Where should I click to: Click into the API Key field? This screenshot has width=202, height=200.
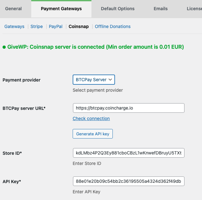pyautogui.click(x=128, y=182)
